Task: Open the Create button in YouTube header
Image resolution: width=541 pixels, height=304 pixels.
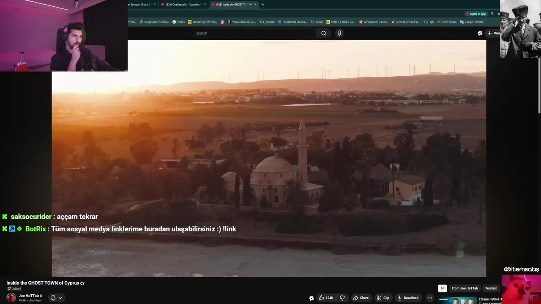Action: coord(493,33)
